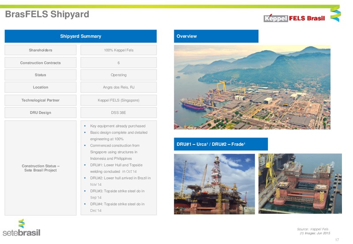Click the Sete Brasil logo
The width and height of the screenshot is (353, 244).
22,228
